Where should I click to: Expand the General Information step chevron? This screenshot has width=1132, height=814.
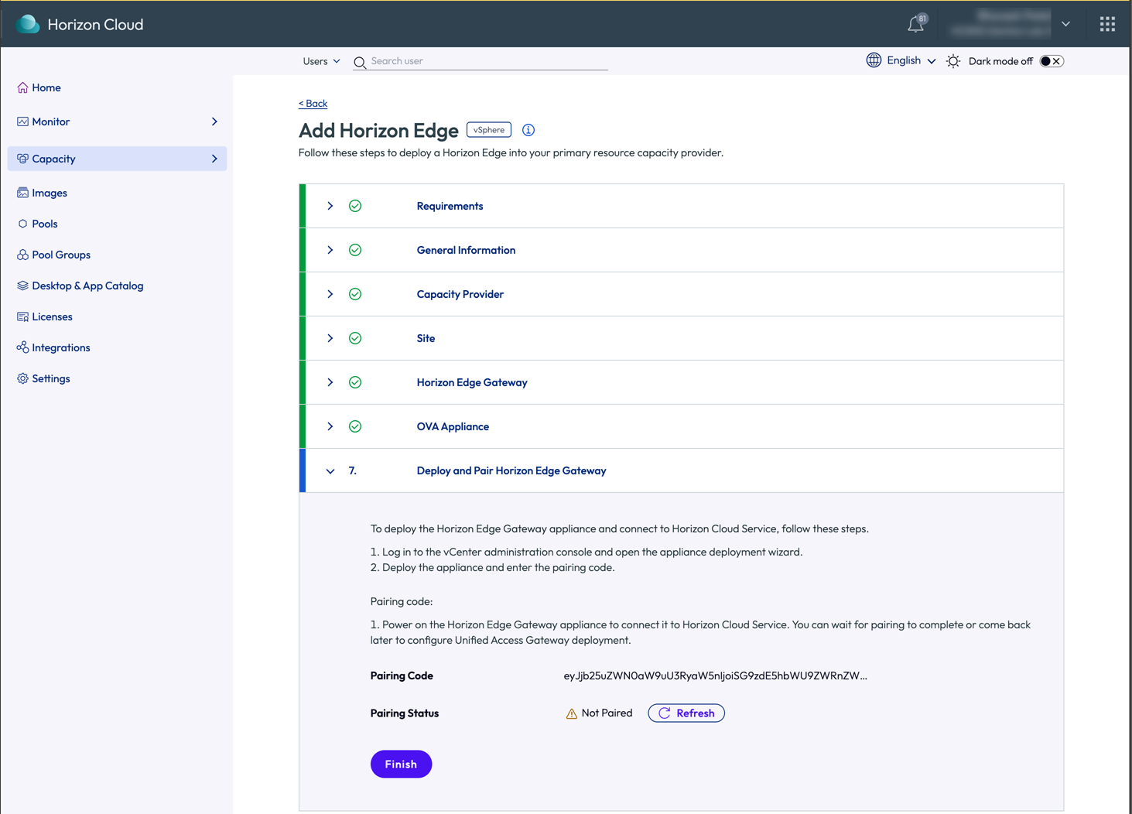tap(330, 250)
